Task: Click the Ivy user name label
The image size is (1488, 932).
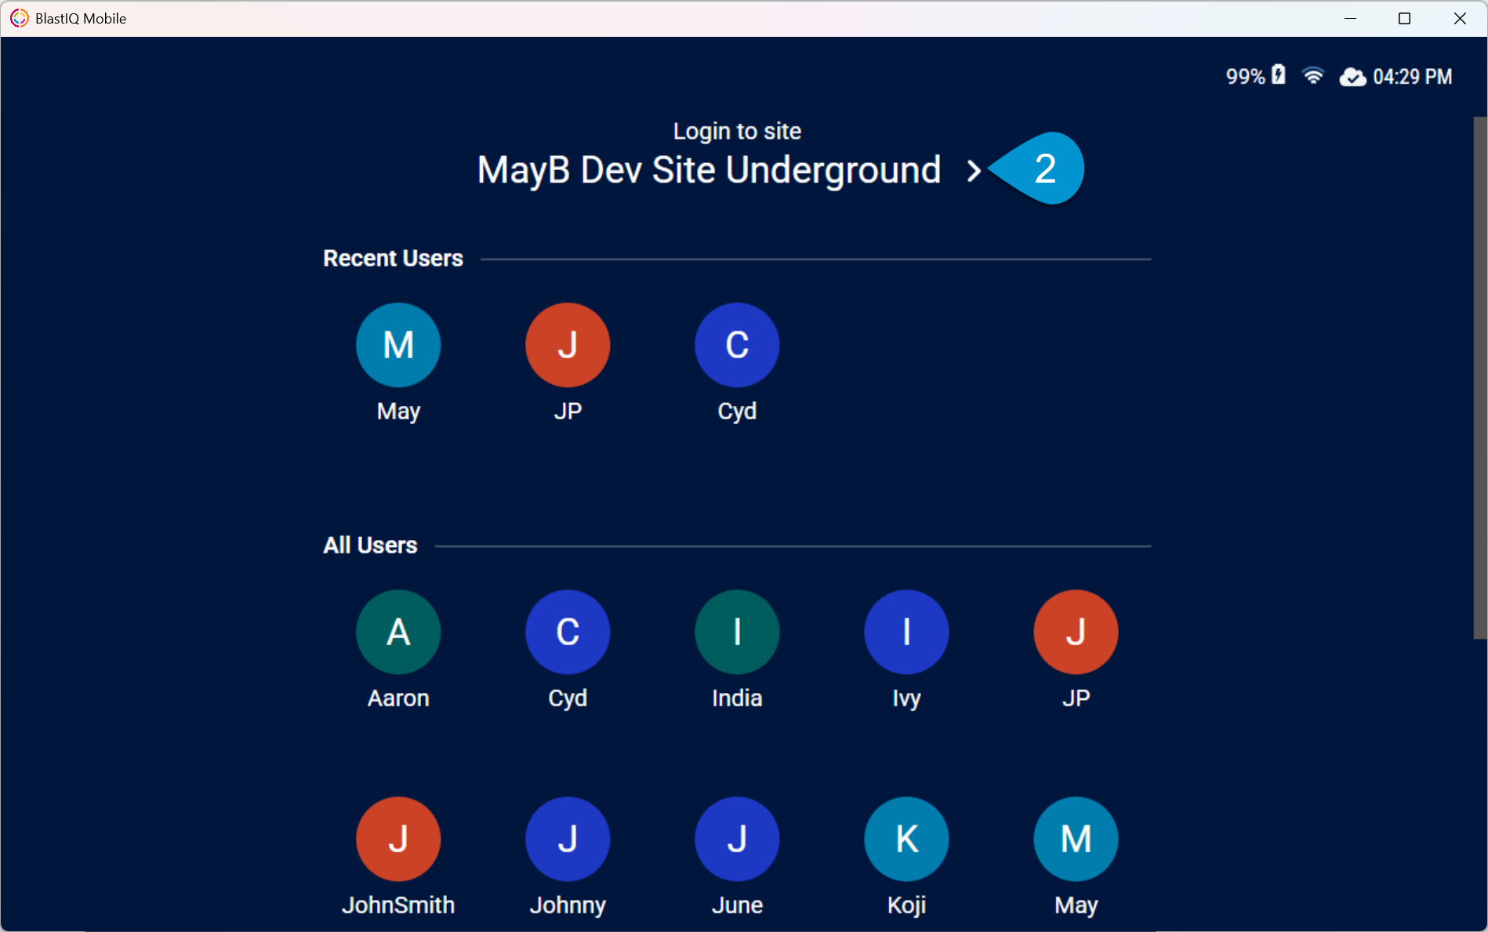Action: tap(906, 698)
